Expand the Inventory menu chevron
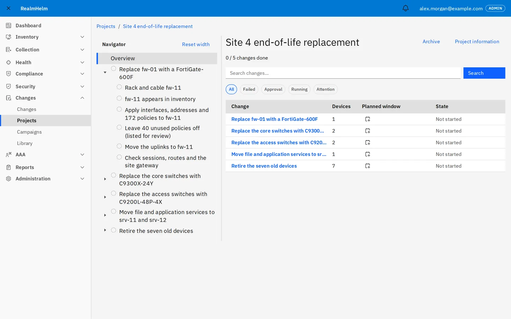Screen dimensions: 511x319 tap(82, 37)
